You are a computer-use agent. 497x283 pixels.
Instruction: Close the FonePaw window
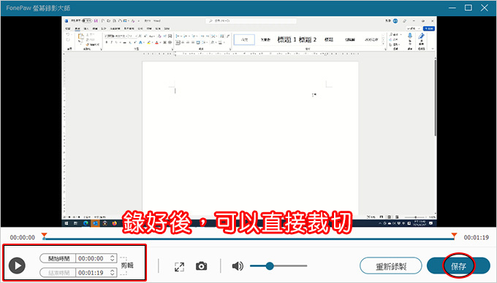(484, 7)
